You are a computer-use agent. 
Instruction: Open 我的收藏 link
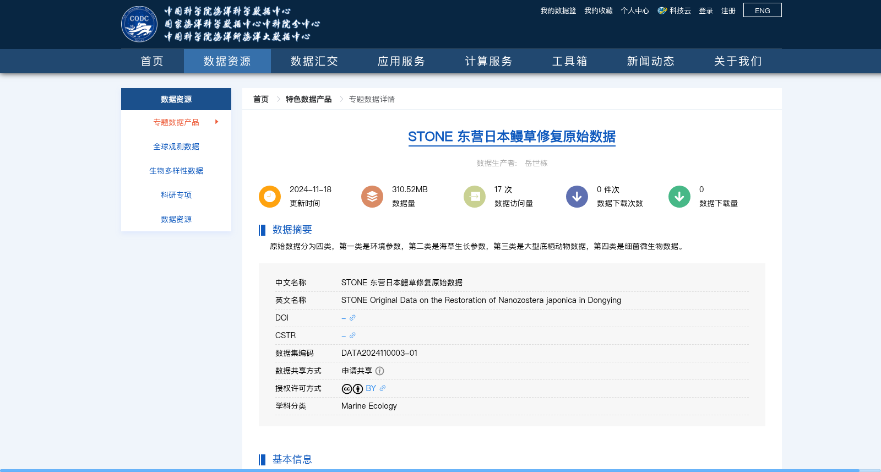[599, 10]
